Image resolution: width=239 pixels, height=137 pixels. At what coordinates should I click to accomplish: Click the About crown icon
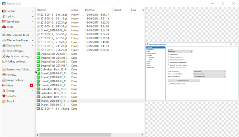point(4,101)
